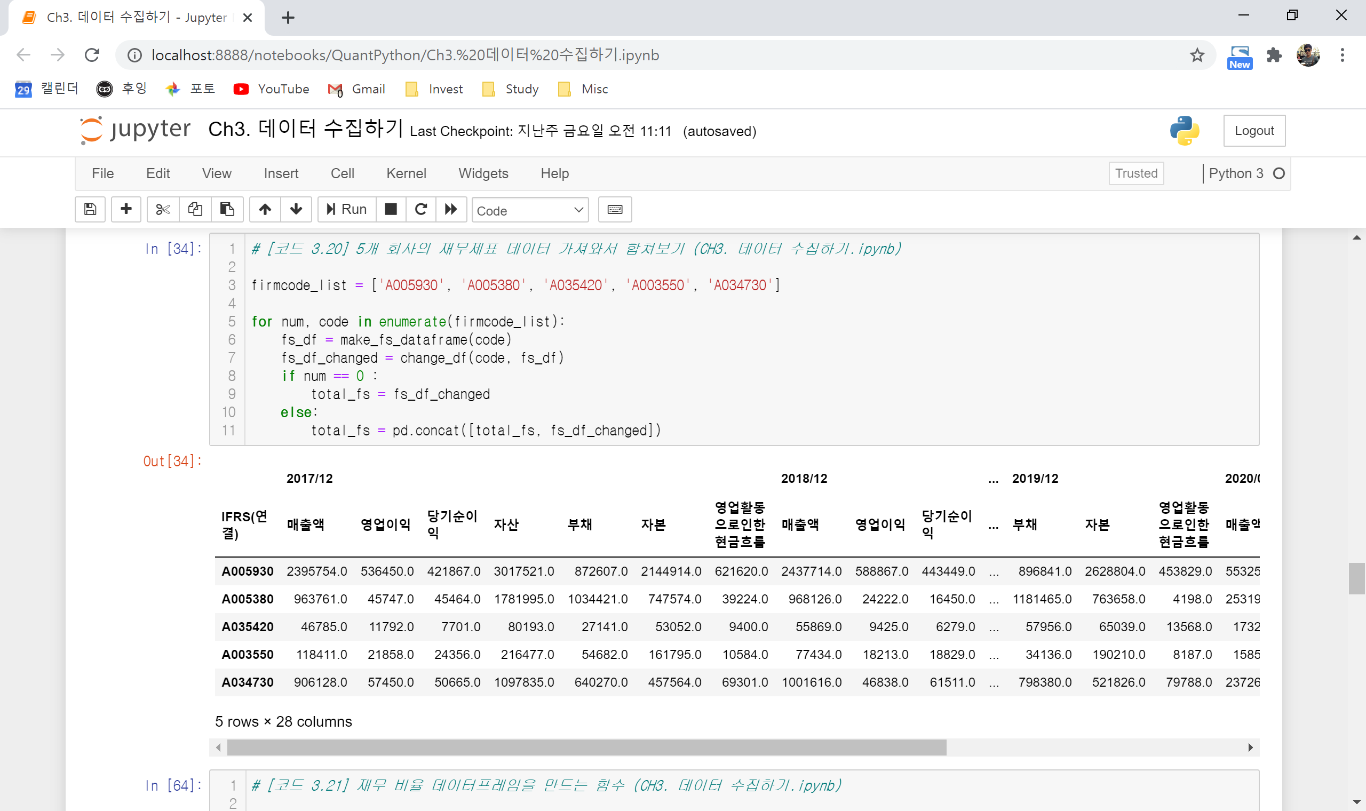Image resolution: width=1366 pixels, height=811 pixels.
Task: Click the Logout button
Action: pyautogui.click(x=1253, y=131)
